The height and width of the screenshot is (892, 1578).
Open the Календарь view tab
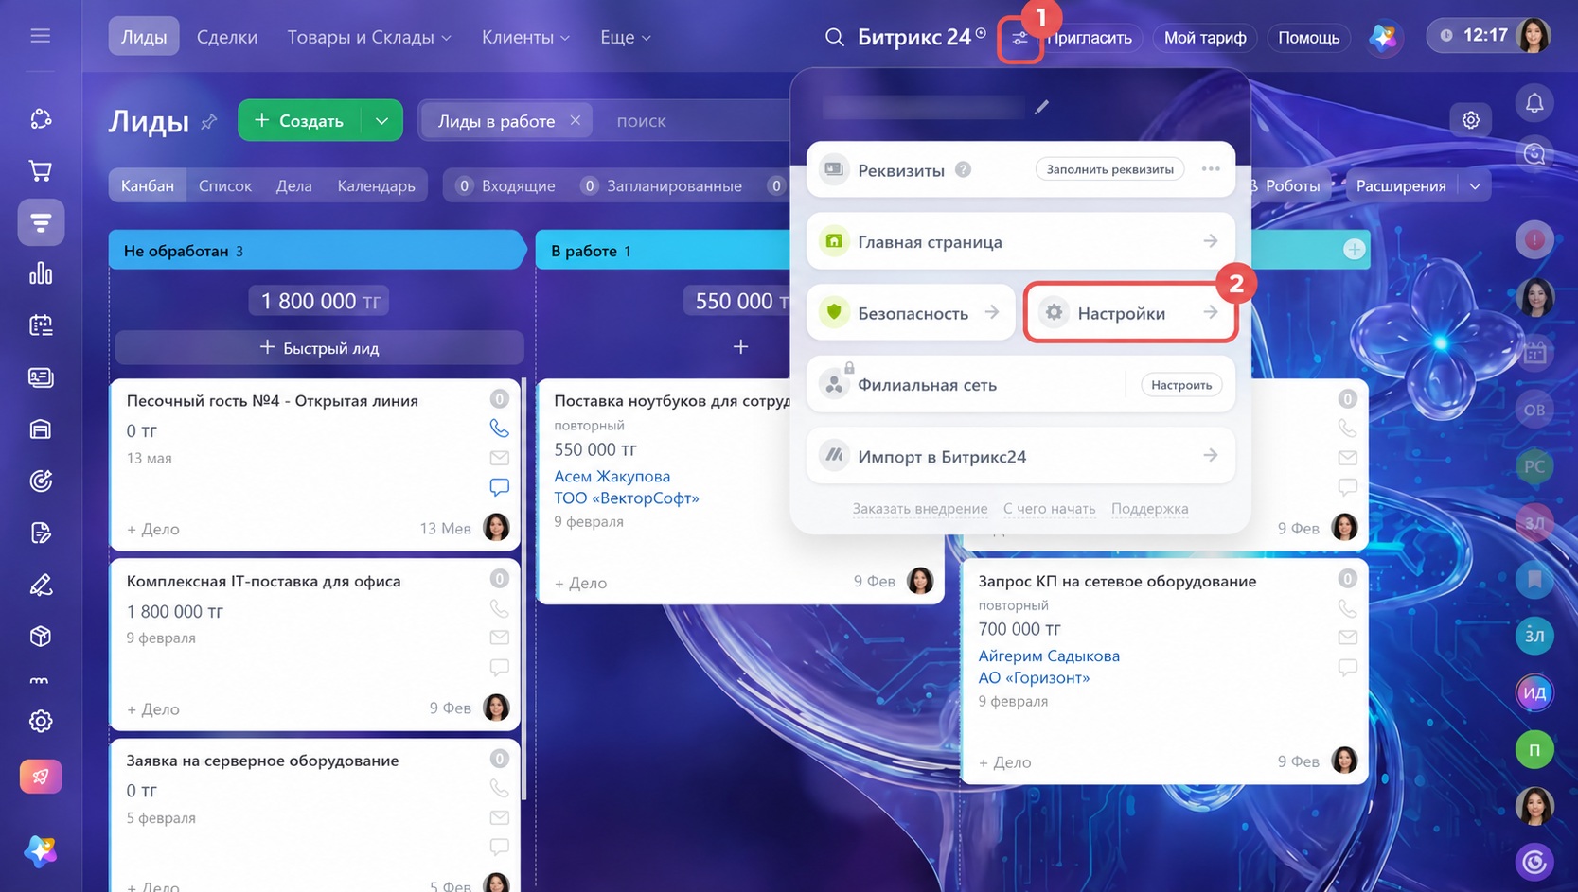[377, 185]
